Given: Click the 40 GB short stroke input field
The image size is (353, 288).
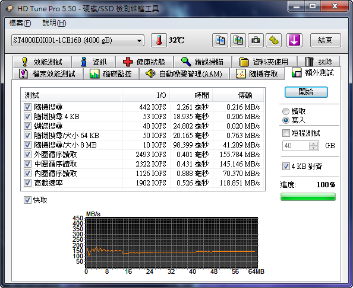Looking at the screenshot, I should [x=296, y=146].
